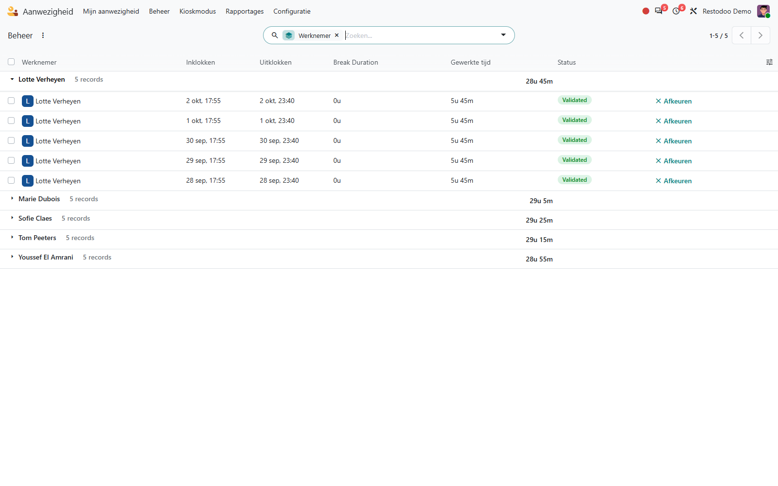Select all records with header checkbox
Image resolution: width=778 pixels, height=486 pixels.
point(11,62)
